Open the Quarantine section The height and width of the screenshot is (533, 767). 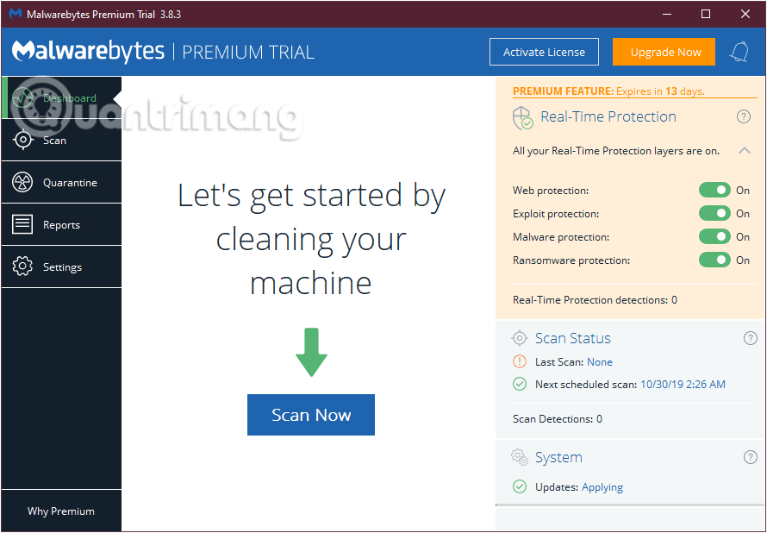[62, 183]
